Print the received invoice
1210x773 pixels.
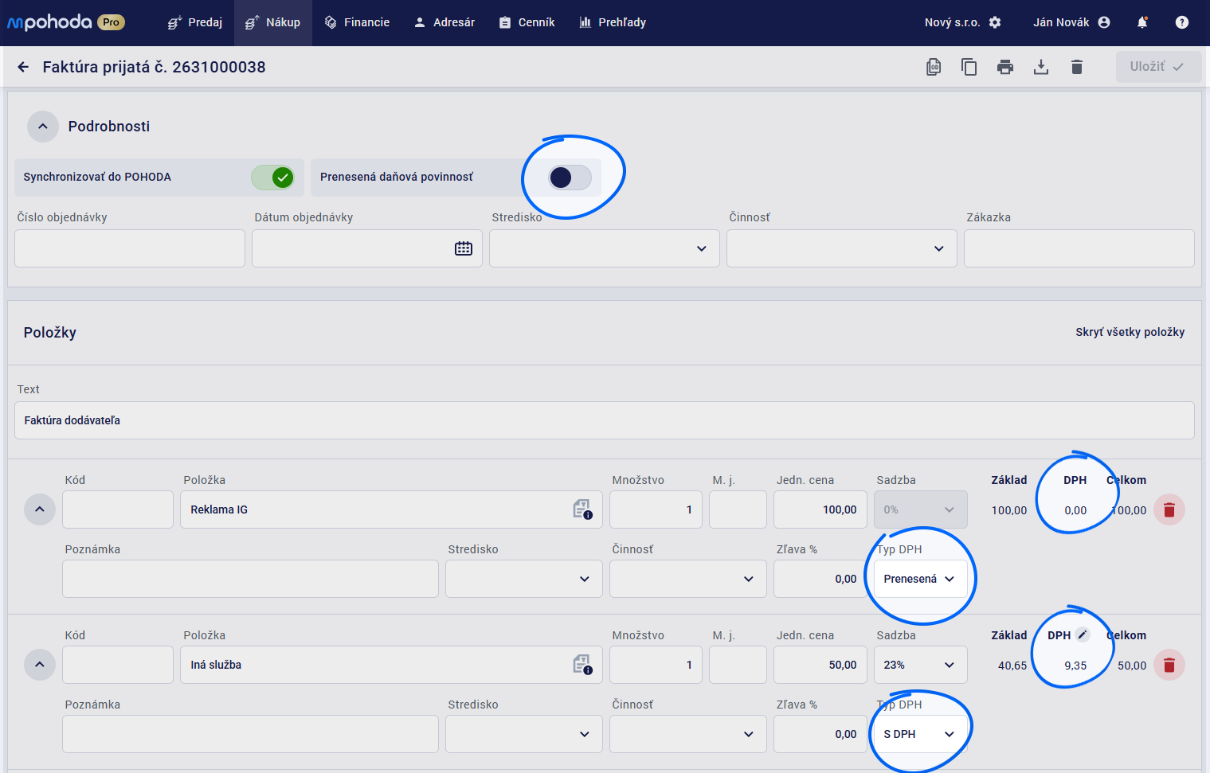tap(1005, 67)
